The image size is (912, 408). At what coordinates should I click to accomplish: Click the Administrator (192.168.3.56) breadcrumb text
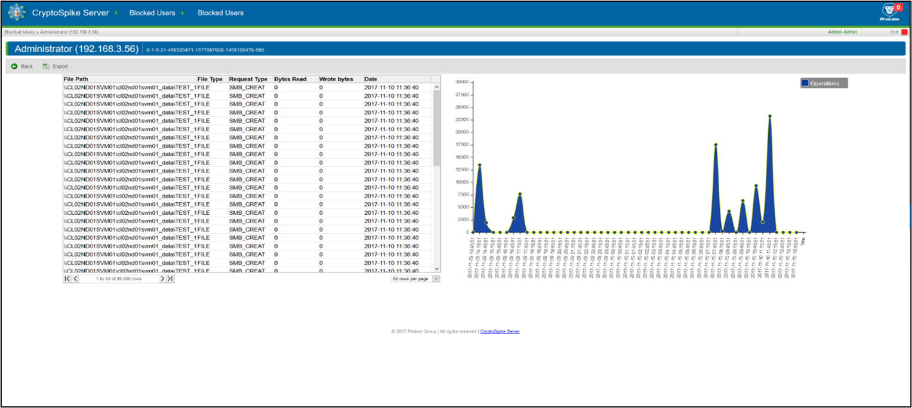click(x=69, y=32)
